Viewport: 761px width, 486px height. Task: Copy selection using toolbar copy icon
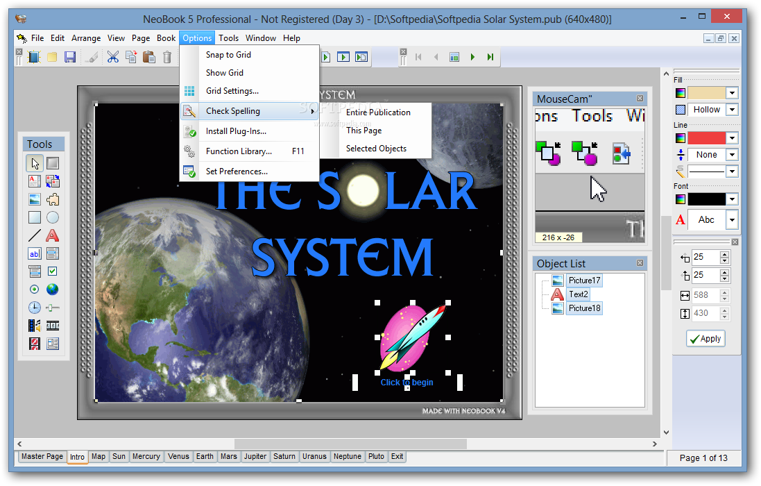(131, 57)
